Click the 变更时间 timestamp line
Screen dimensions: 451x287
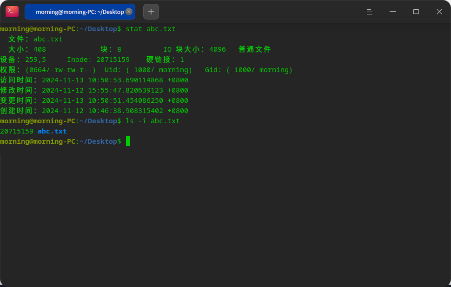[x=94, y=100]
